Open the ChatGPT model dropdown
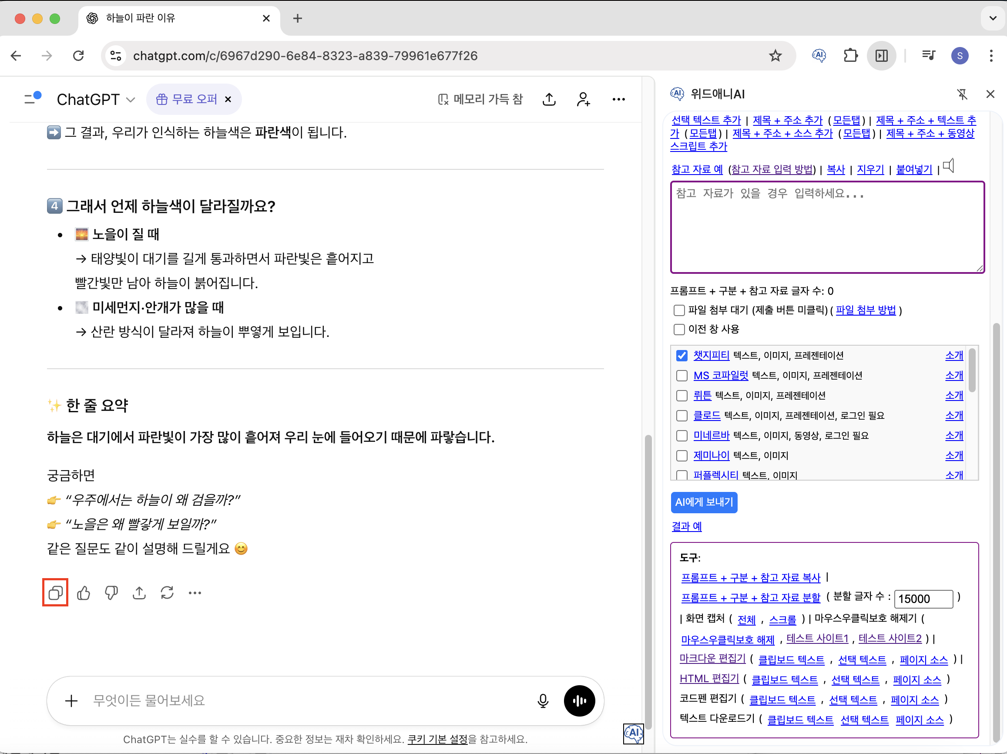Viewport: 1007px width, 754px height. (96, 99)
